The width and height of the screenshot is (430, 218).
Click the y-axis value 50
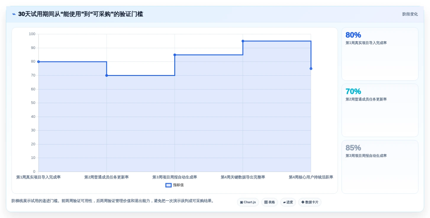(33, 103)
